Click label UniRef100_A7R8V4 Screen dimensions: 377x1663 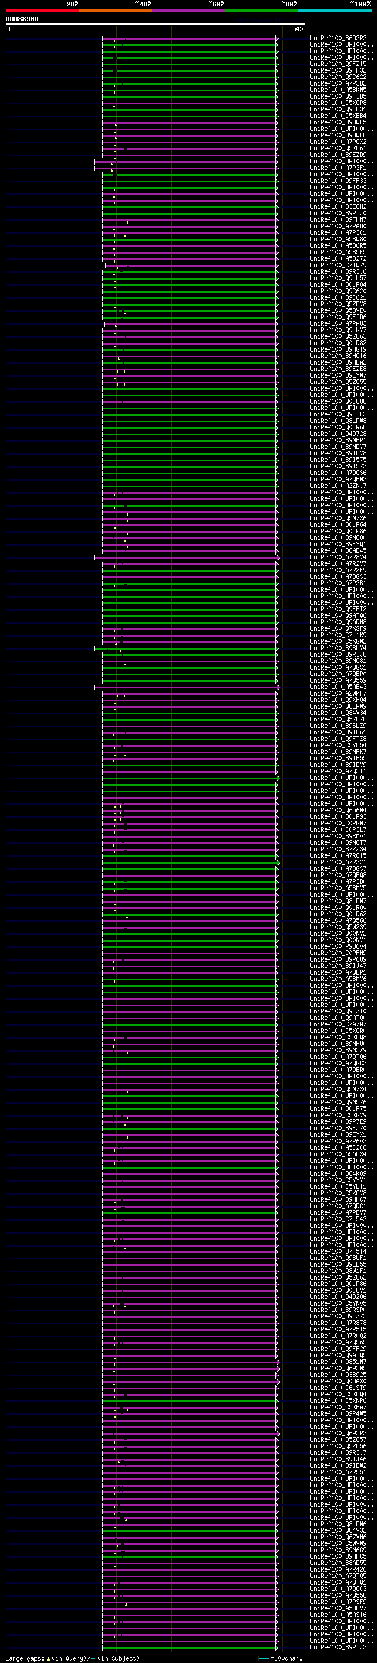click(x=338, y=557)
